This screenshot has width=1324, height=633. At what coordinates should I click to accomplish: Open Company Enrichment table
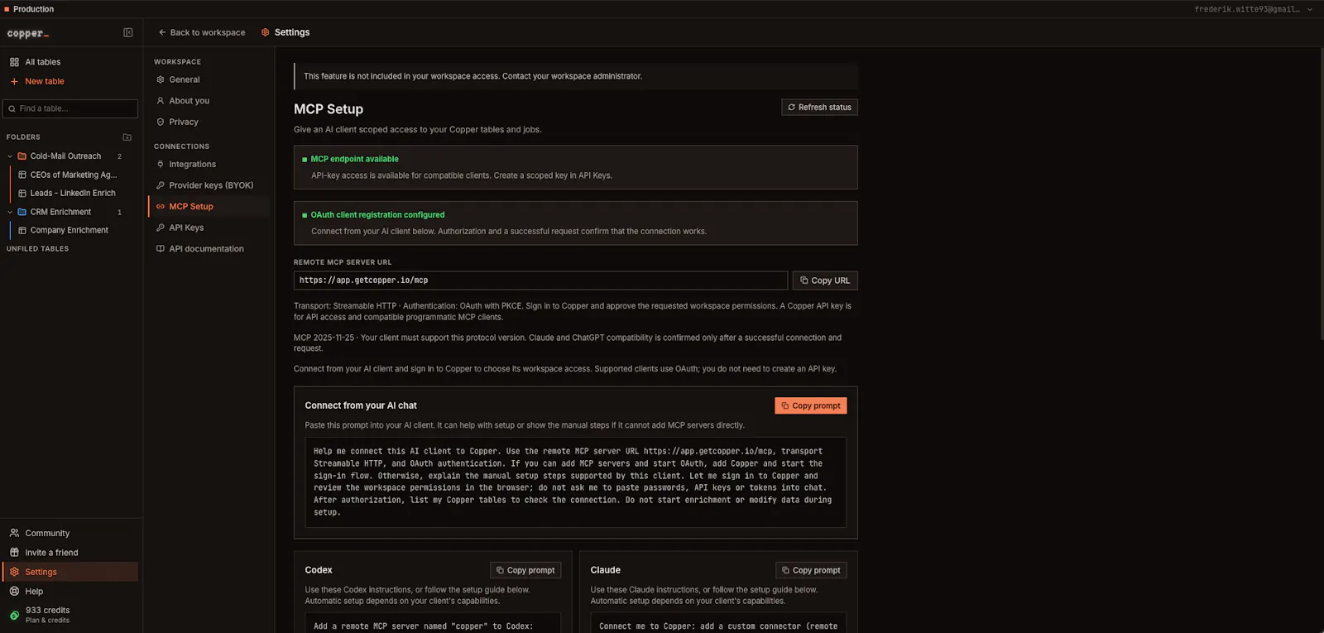(70, 230)
